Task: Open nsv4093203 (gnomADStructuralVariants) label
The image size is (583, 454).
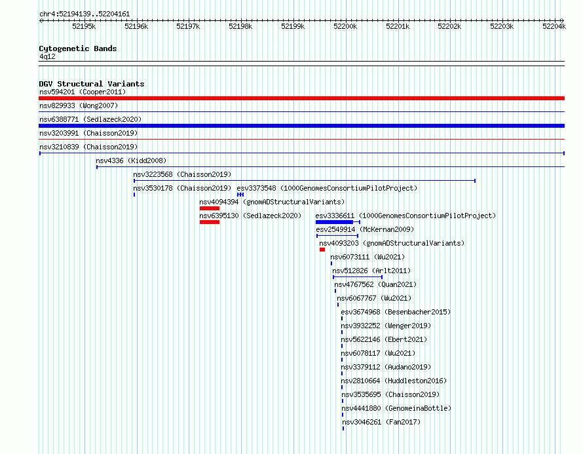Action: (x=392, y=243)
